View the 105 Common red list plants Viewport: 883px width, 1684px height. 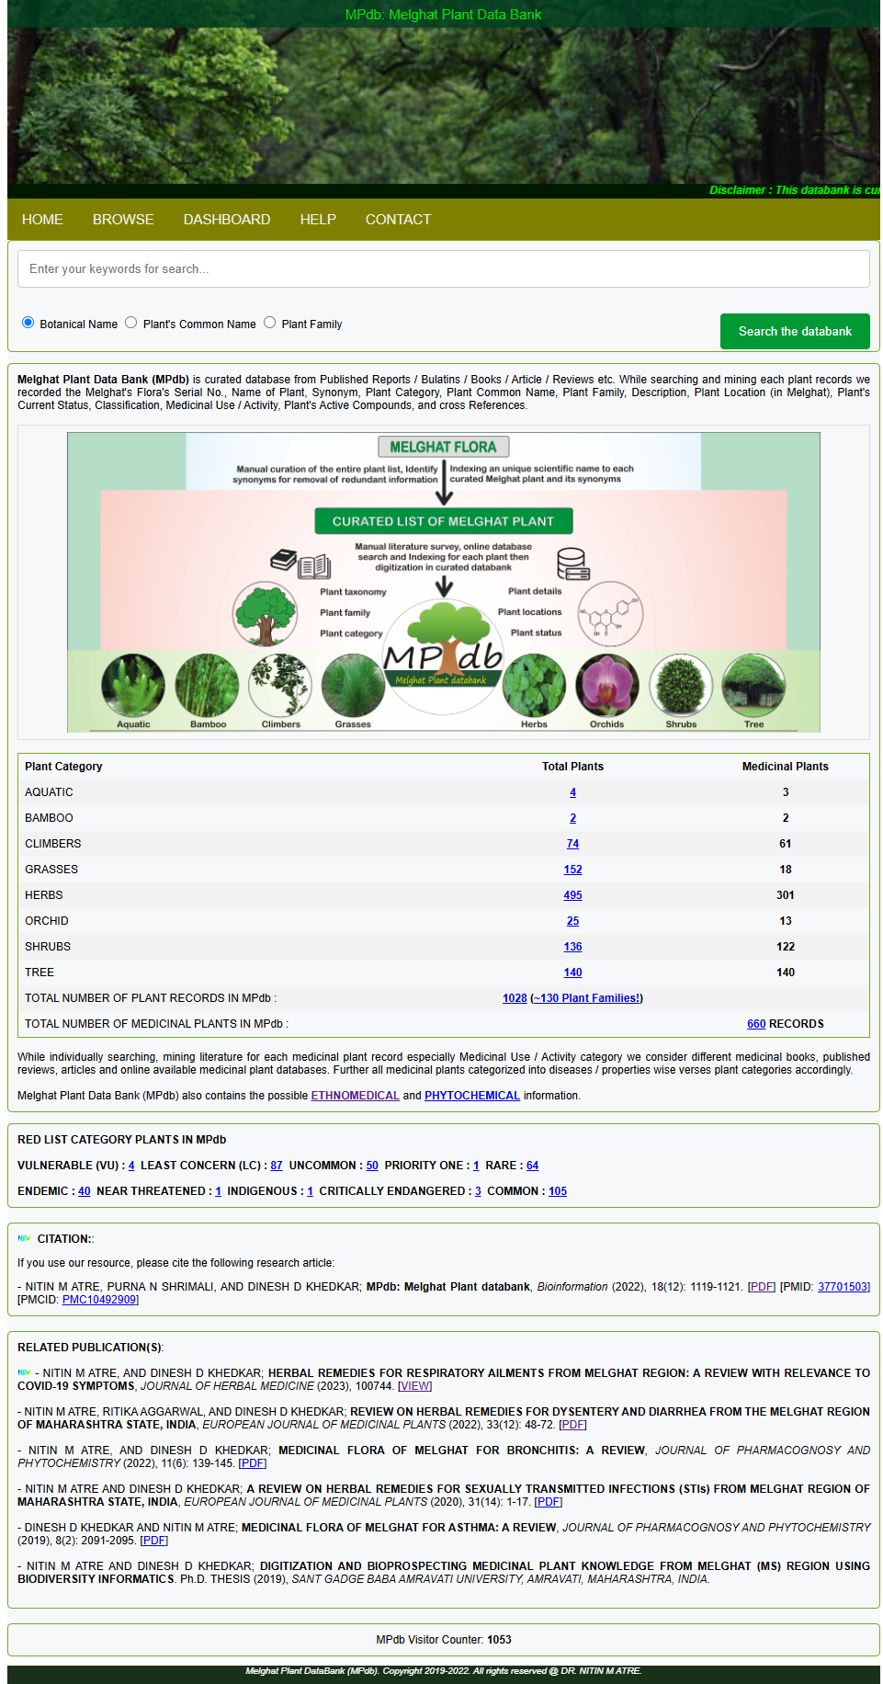tap(557, 1191)
